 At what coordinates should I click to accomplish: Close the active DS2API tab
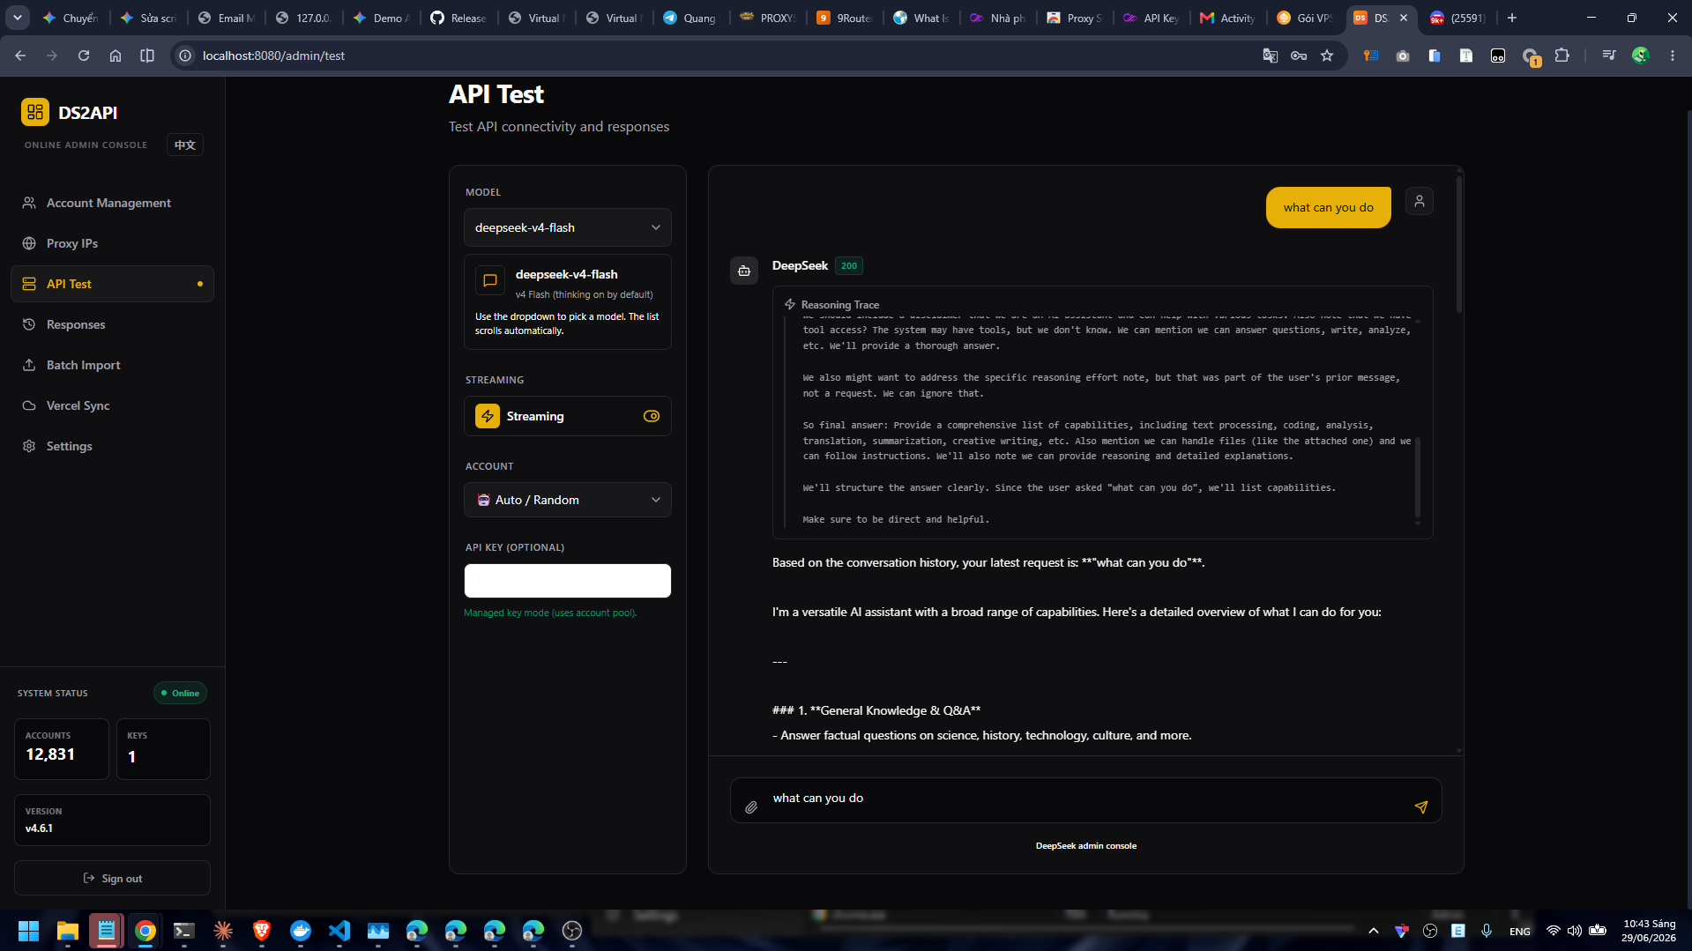pyautogui.click(x=1404, y=18)
